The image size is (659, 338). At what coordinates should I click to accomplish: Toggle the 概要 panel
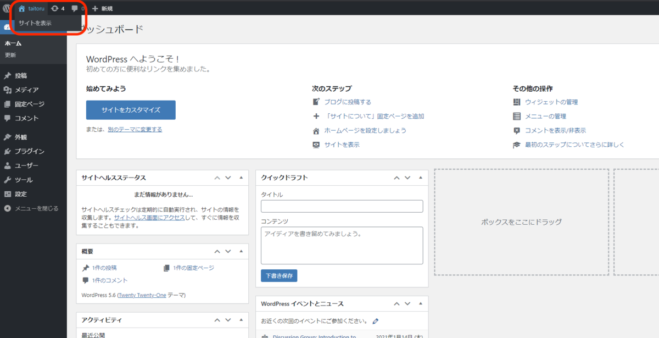(x=241, y=251)
